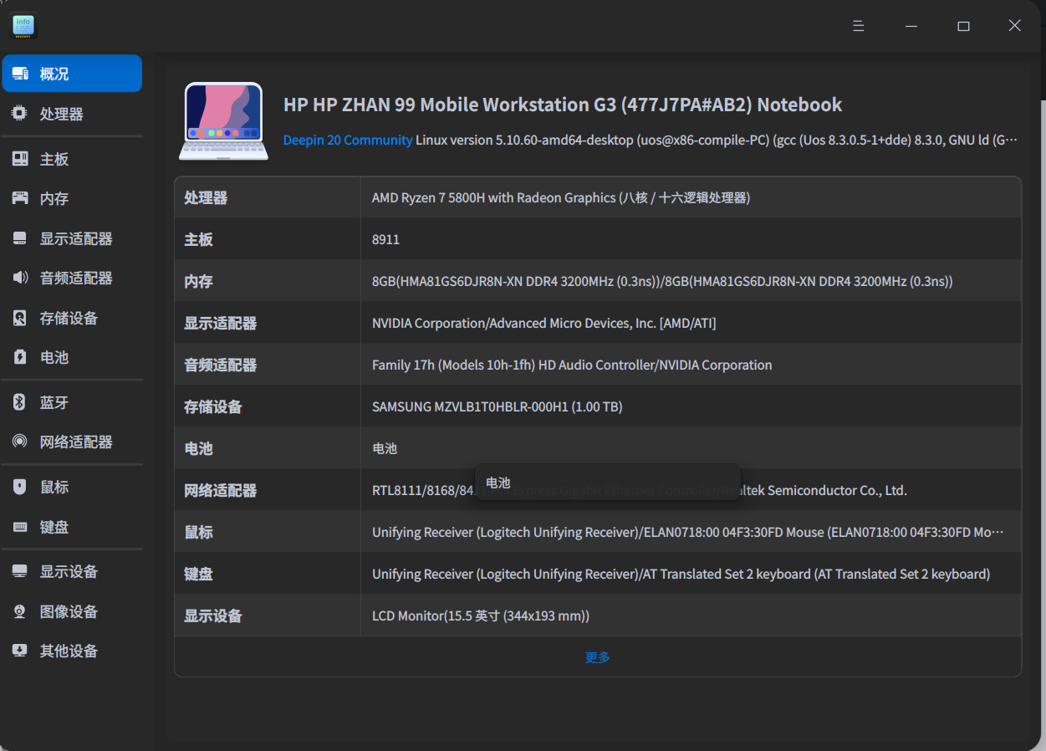The height and width of the screenshot is (751, 1046).
Task: Click the 网络适配器 label cell in the table
Action: (268, 490)
